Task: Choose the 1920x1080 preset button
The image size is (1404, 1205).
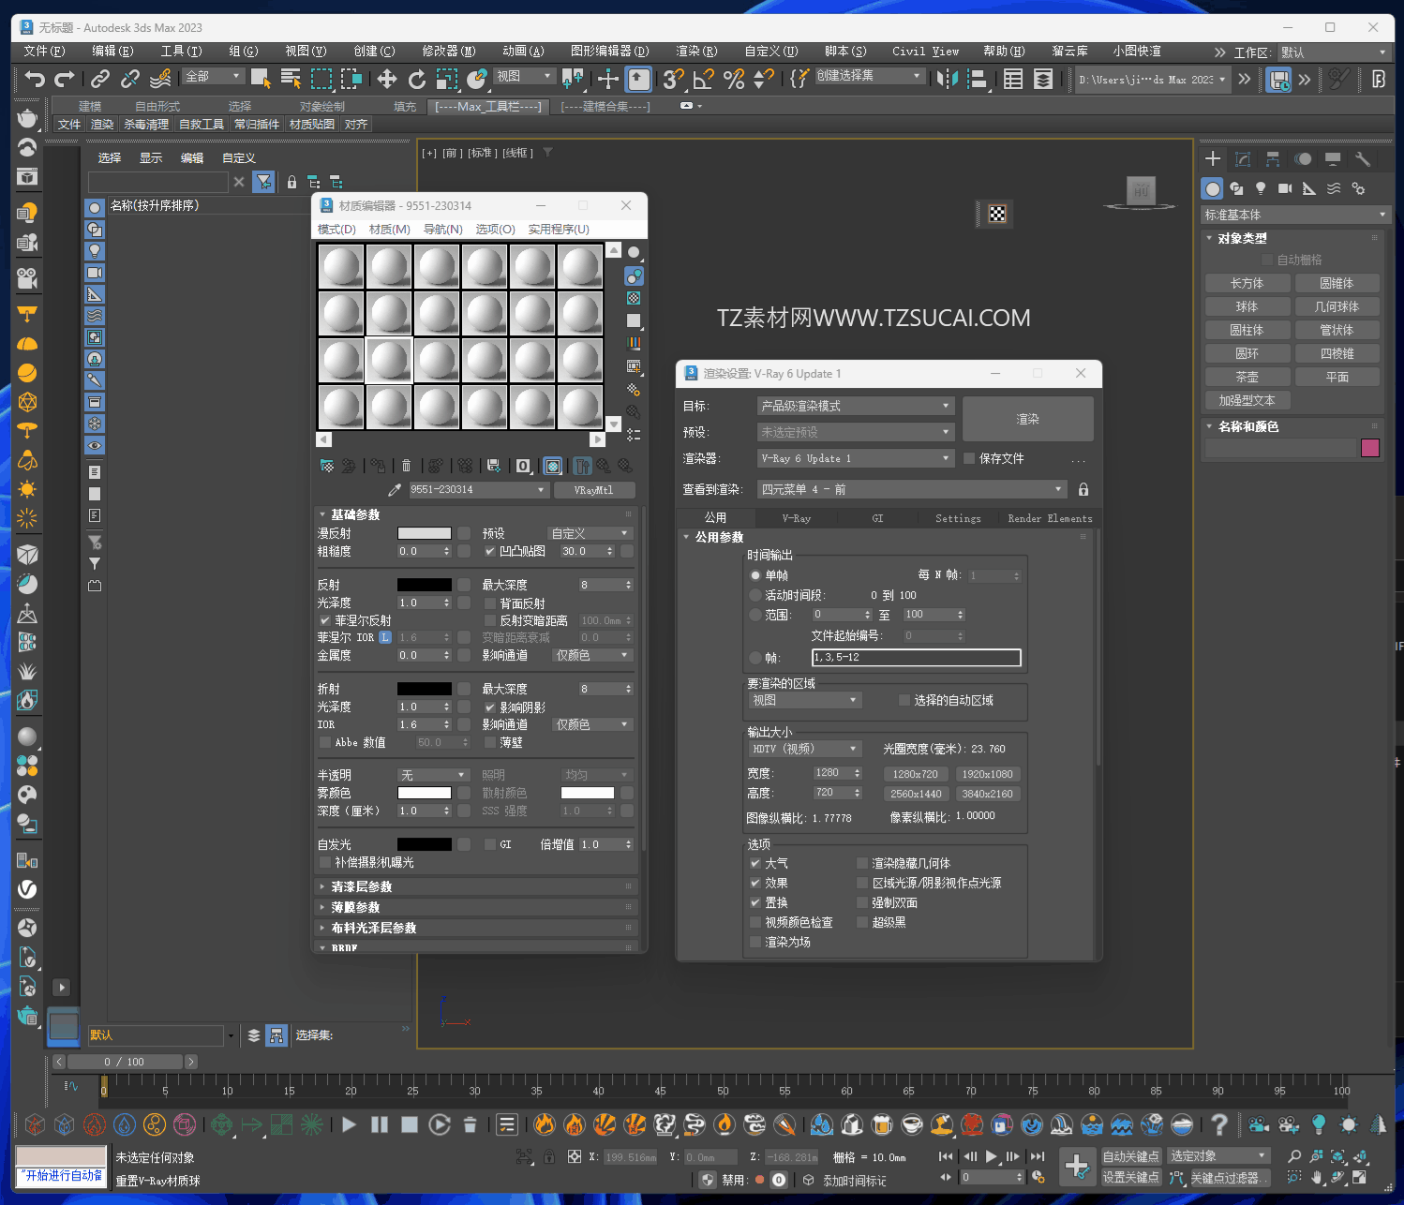Action: pyautogui.click(x=987, y=774)
